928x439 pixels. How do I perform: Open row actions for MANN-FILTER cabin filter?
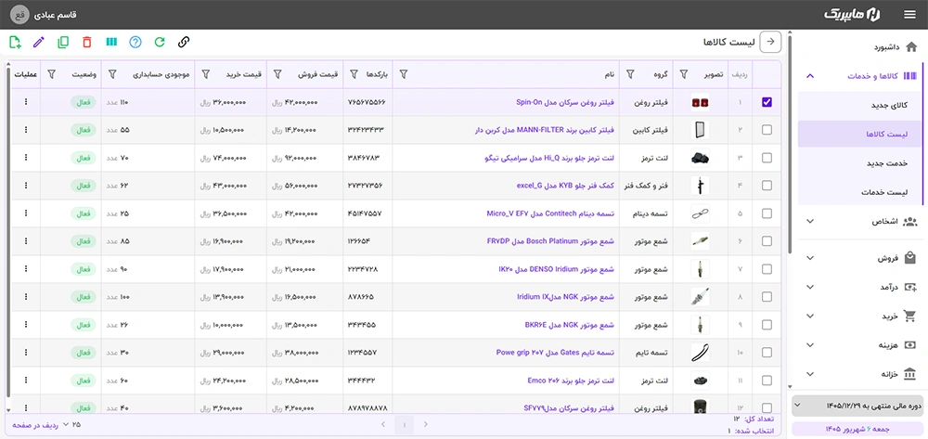point(26,130)
